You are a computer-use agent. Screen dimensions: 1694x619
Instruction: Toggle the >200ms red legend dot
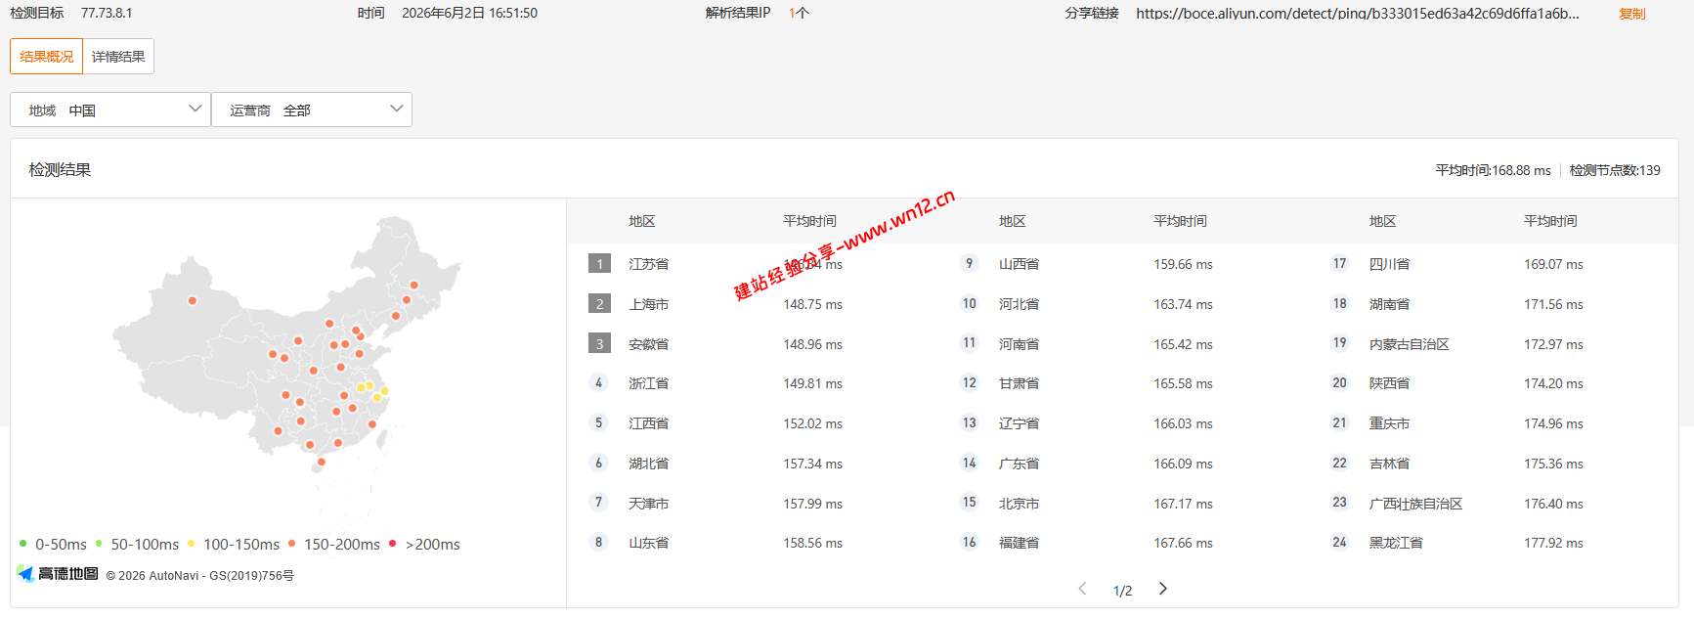coord(393,544)
